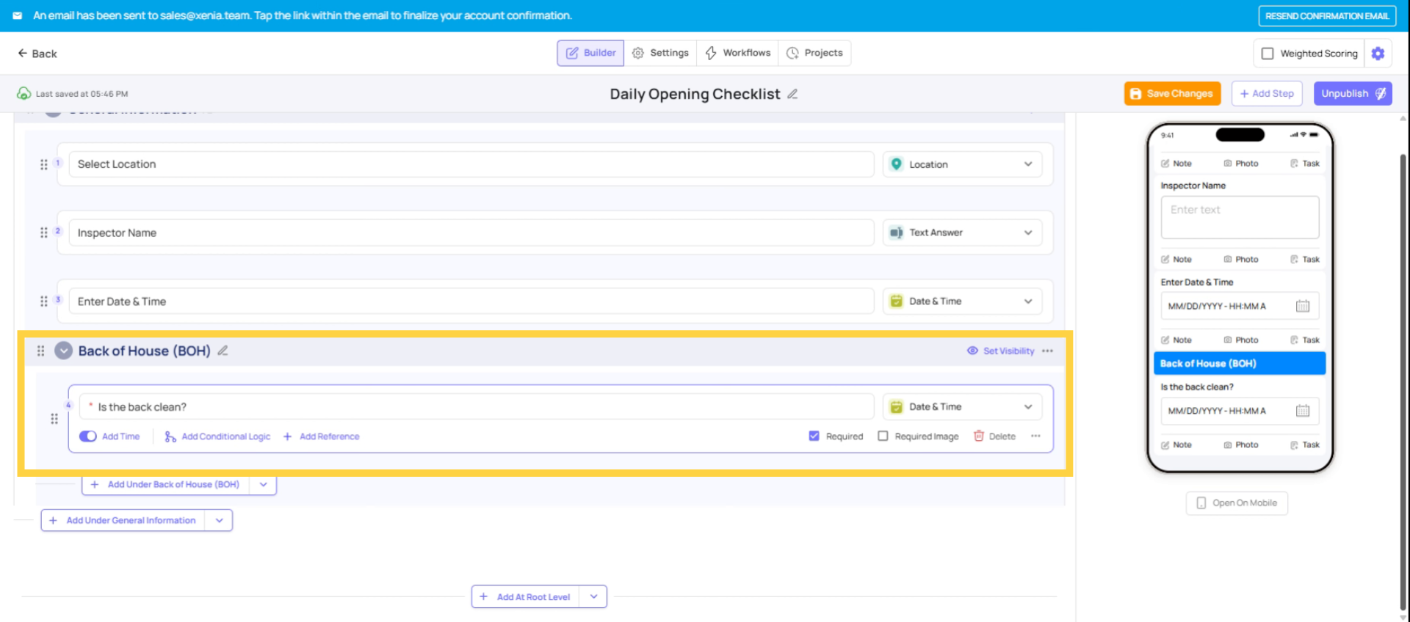Switch to the Settings tab
Image resolution: width=1410 pixels, height=622 pixels.
(660, 53)
